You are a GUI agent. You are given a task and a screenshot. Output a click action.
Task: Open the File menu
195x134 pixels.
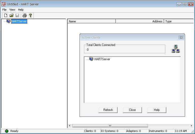[4, 10]
